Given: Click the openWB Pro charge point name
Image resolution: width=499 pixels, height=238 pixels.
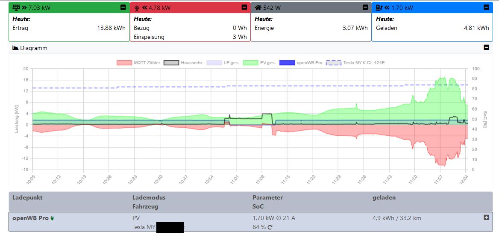Looking at the screenshot, I should pos(31,218).
